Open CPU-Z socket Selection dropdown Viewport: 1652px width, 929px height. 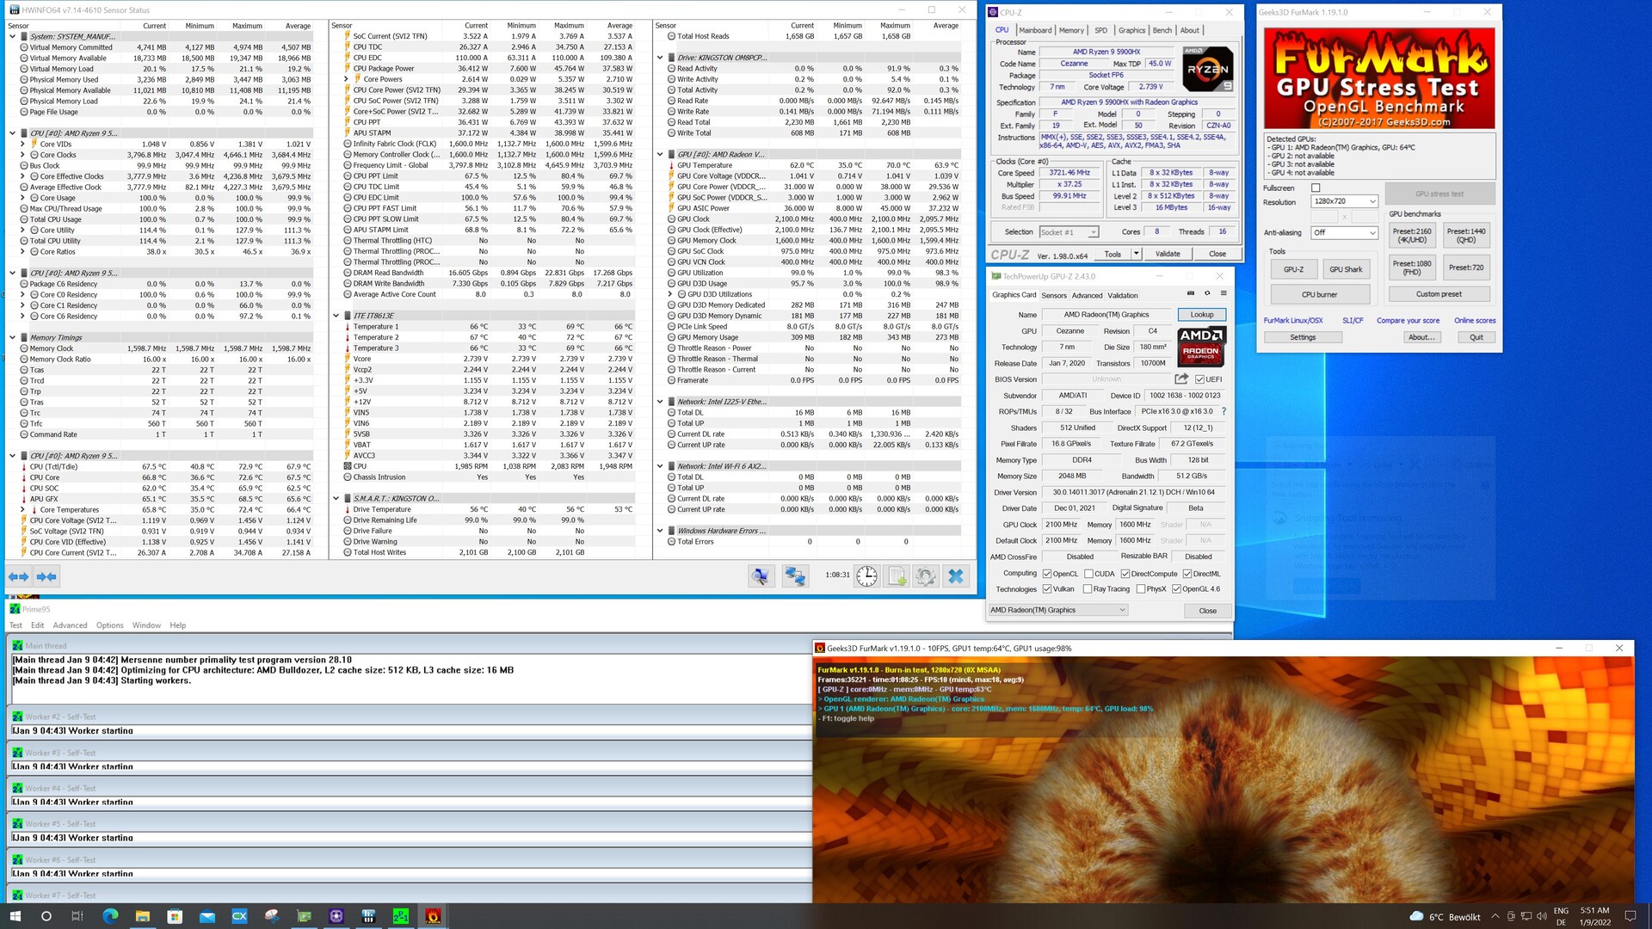pos(1069,232)
